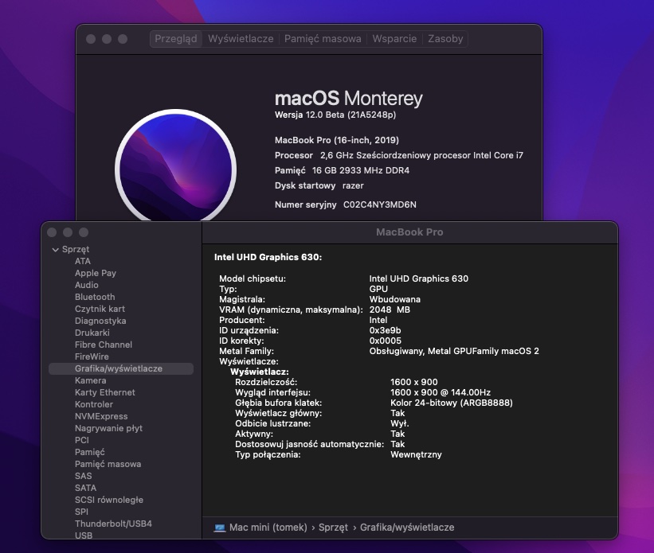Click the Mac mini (tomek) path item
This screenshot has width=654, height=553.
[x=268, y=528]
